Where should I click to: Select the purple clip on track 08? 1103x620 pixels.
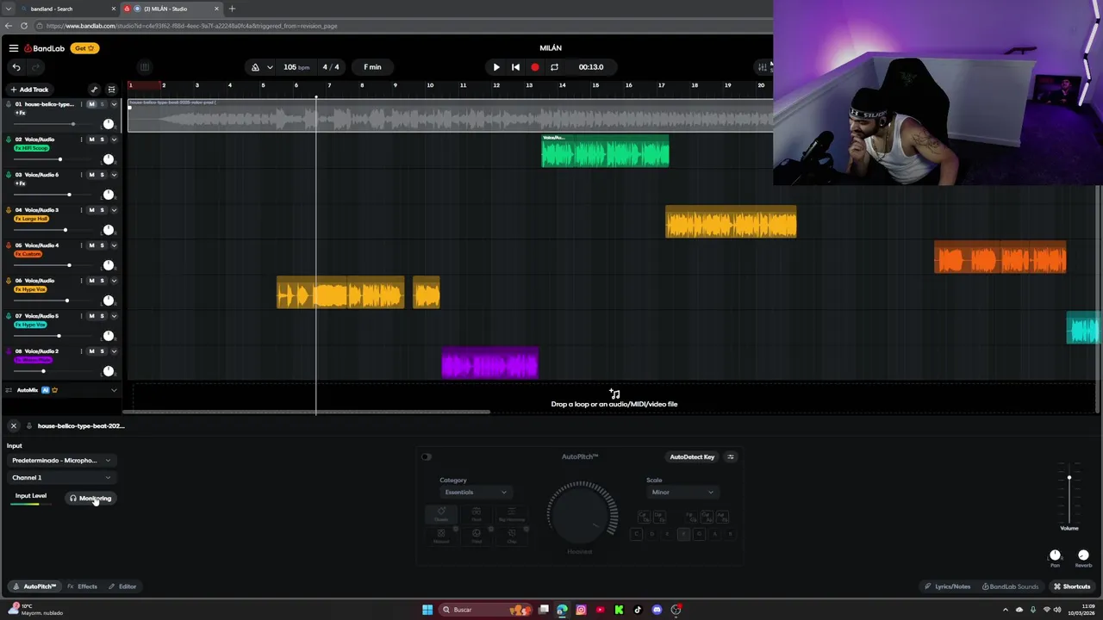click(489, 363)
